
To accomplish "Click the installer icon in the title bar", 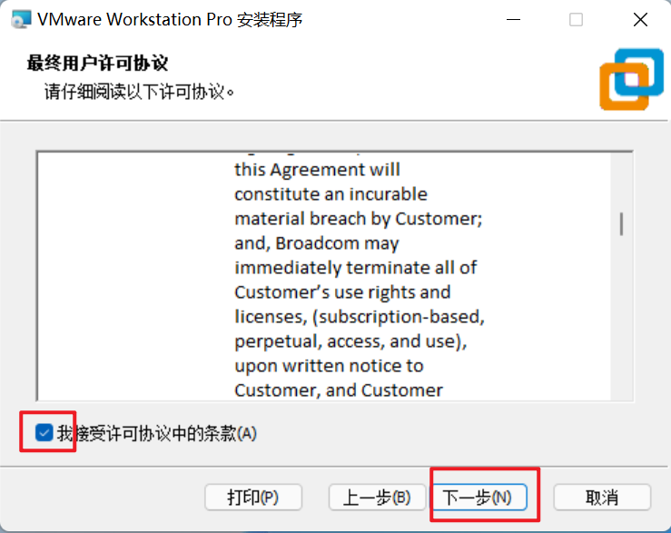I will pyautogui.click(x=18, y=19).
